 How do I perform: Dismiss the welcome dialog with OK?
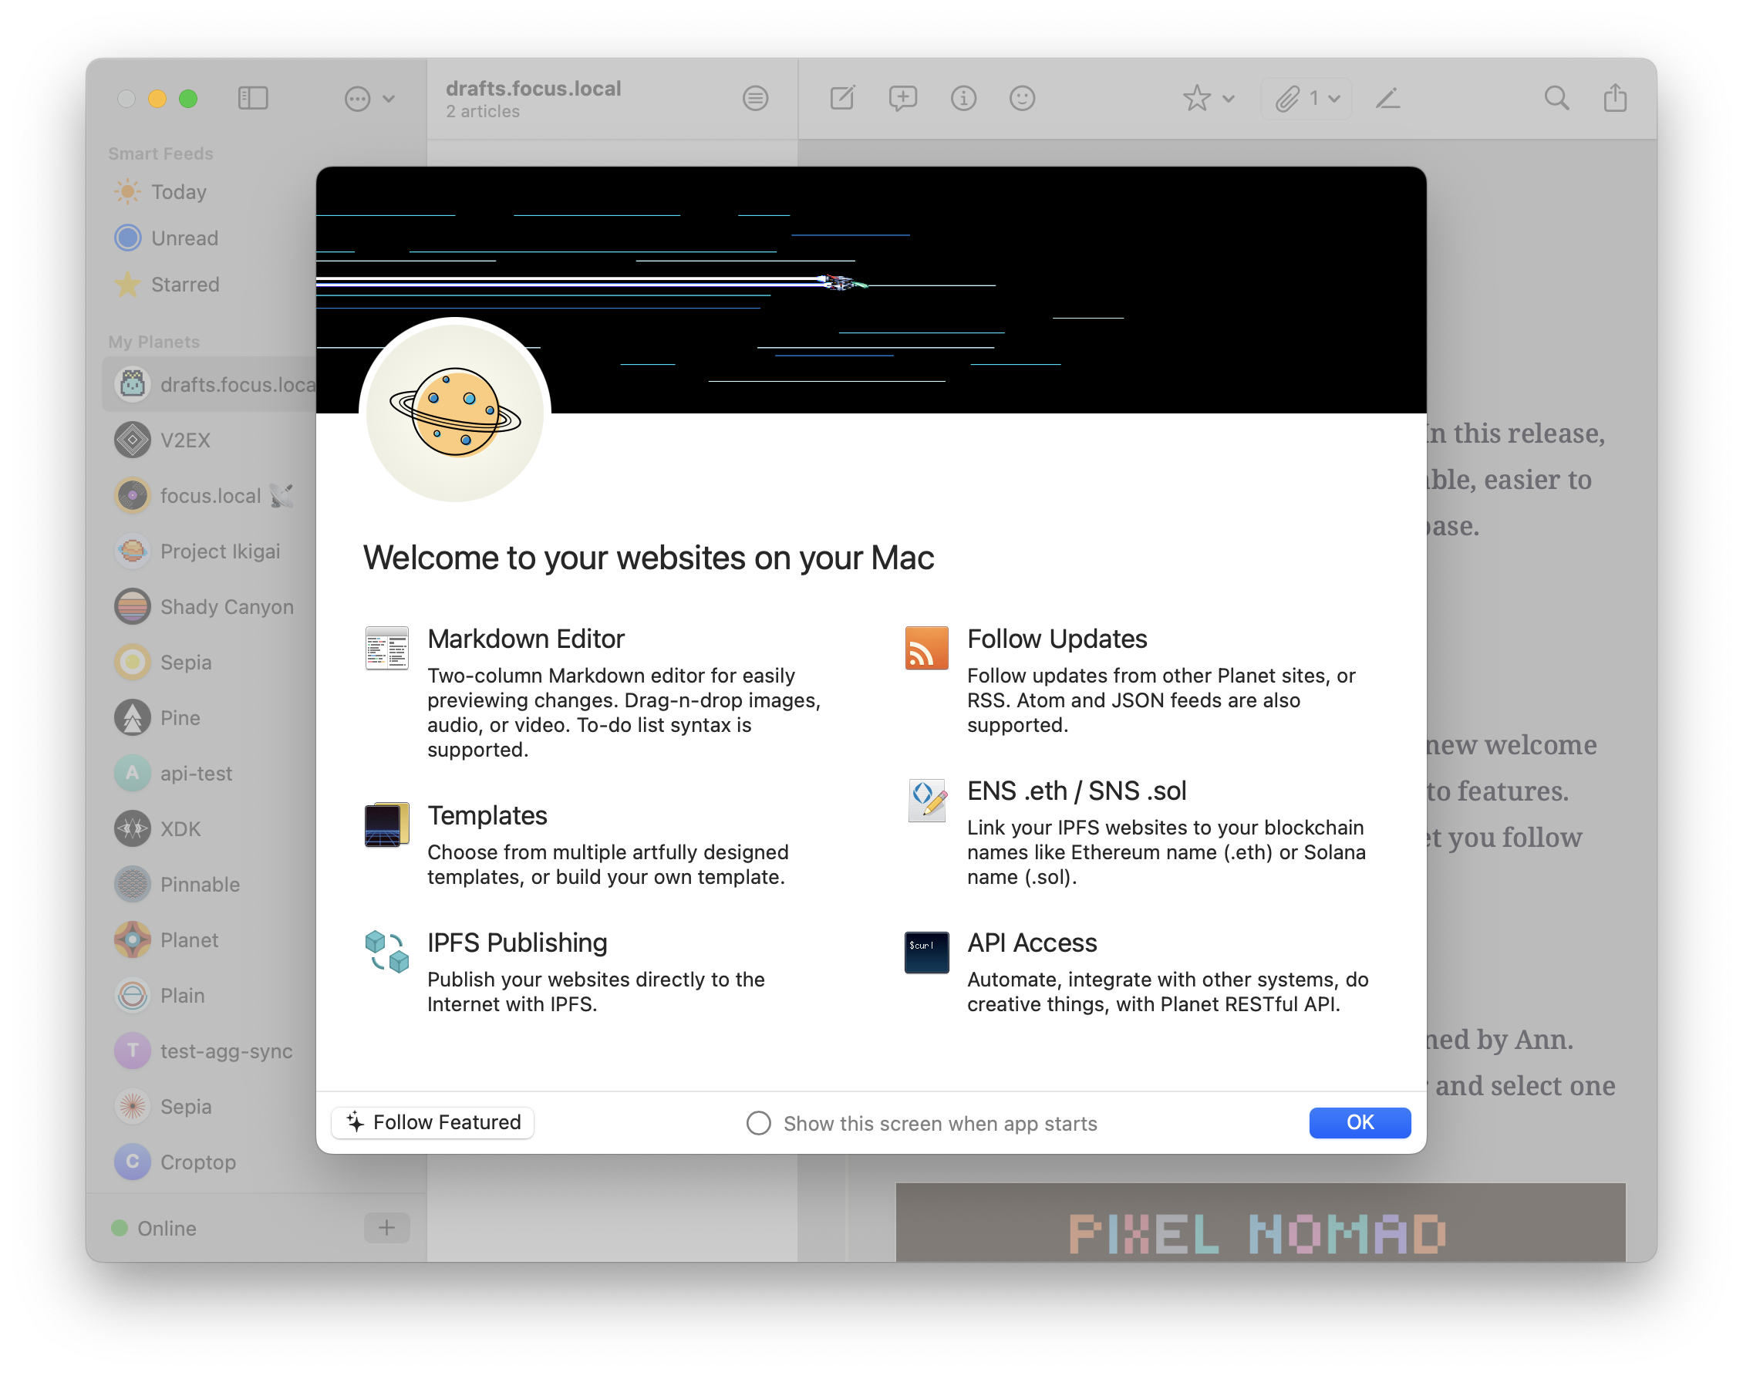point(1360,1122)
